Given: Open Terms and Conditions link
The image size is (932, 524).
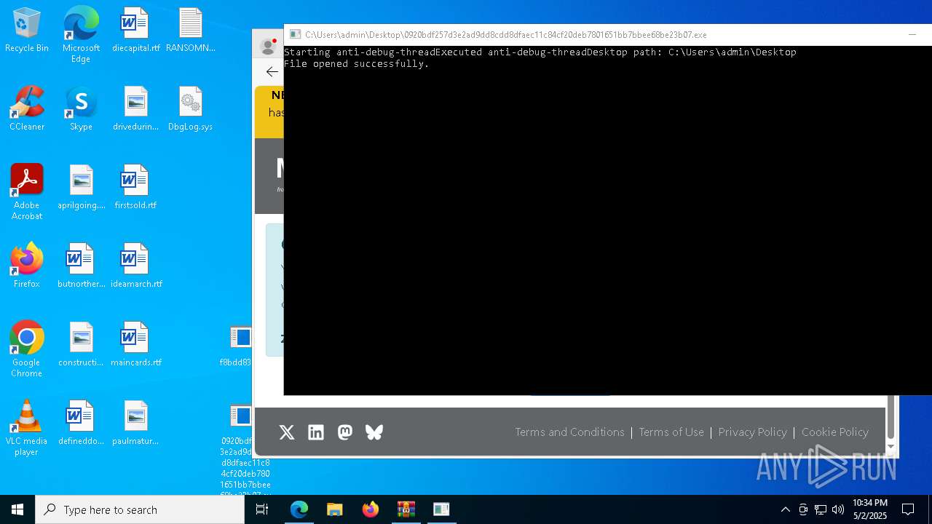Looking at the screenshot, I should click(x=569, y=432).
